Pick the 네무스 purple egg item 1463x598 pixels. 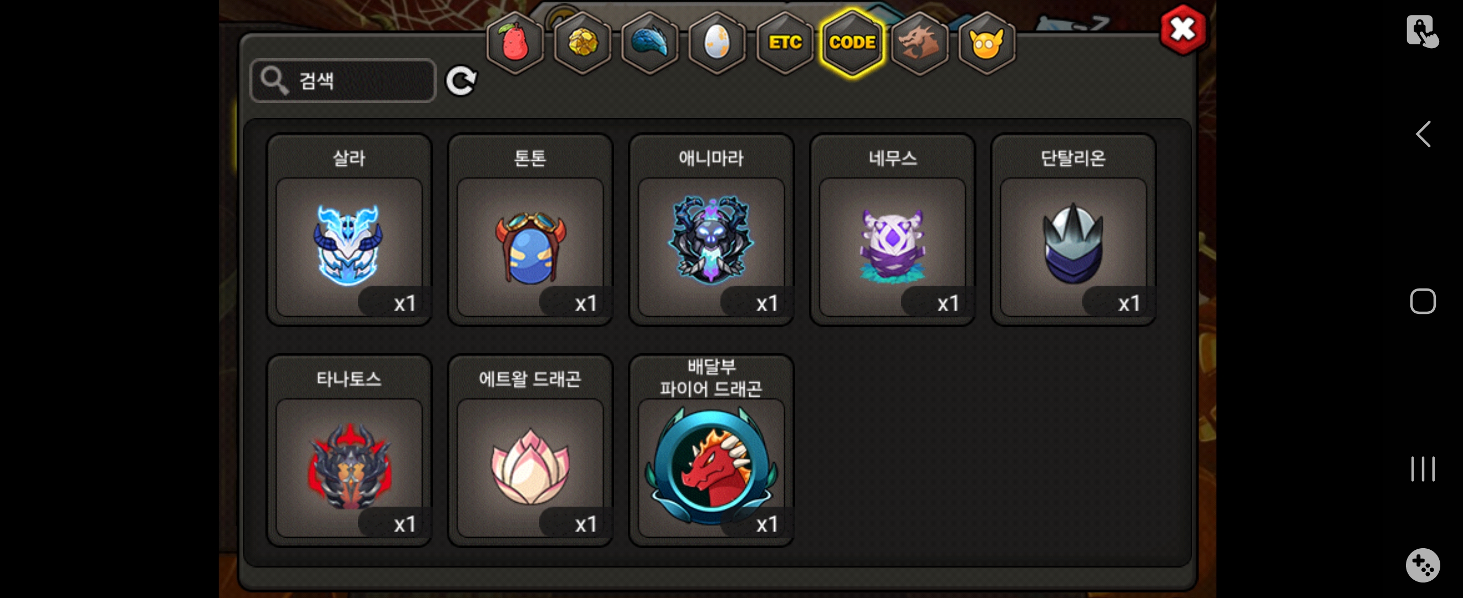892,230
